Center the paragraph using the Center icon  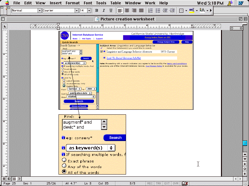pyautogui.click(x=127, y=11)
